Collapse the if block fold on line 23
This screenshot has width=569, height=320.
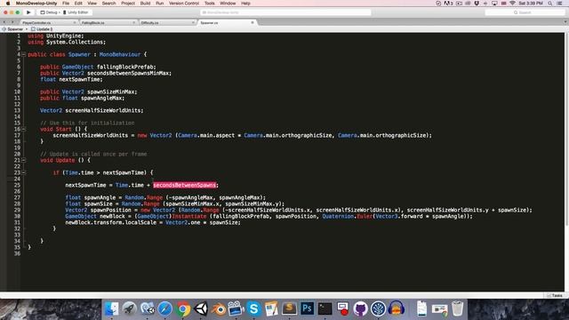pos(24,172)
